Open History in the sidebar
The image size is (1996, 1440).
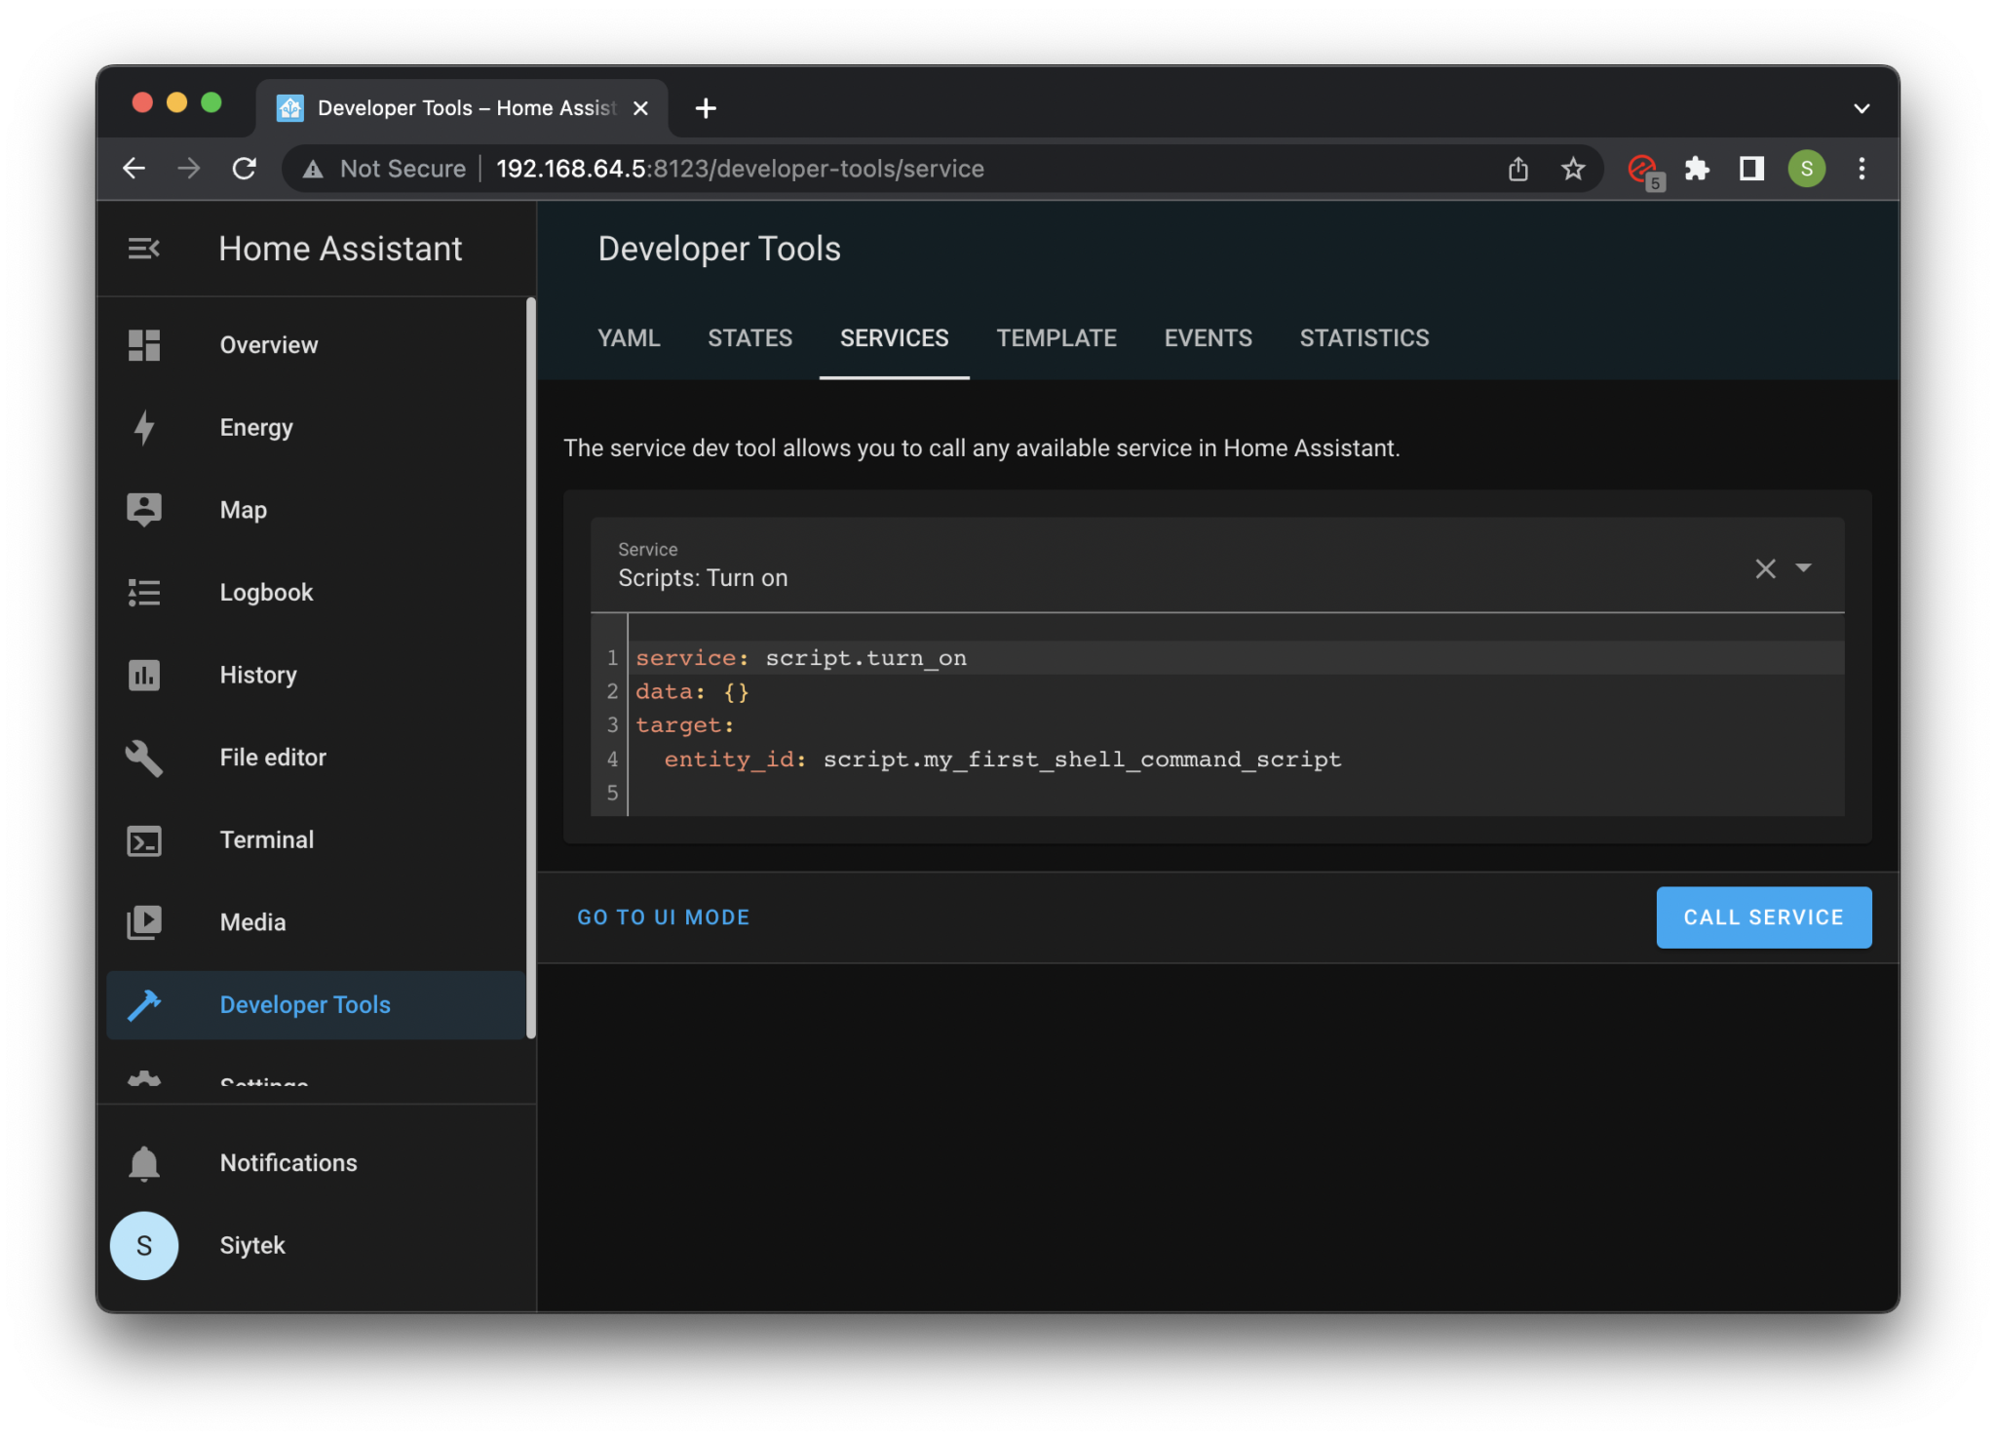(x=258, y=675)
